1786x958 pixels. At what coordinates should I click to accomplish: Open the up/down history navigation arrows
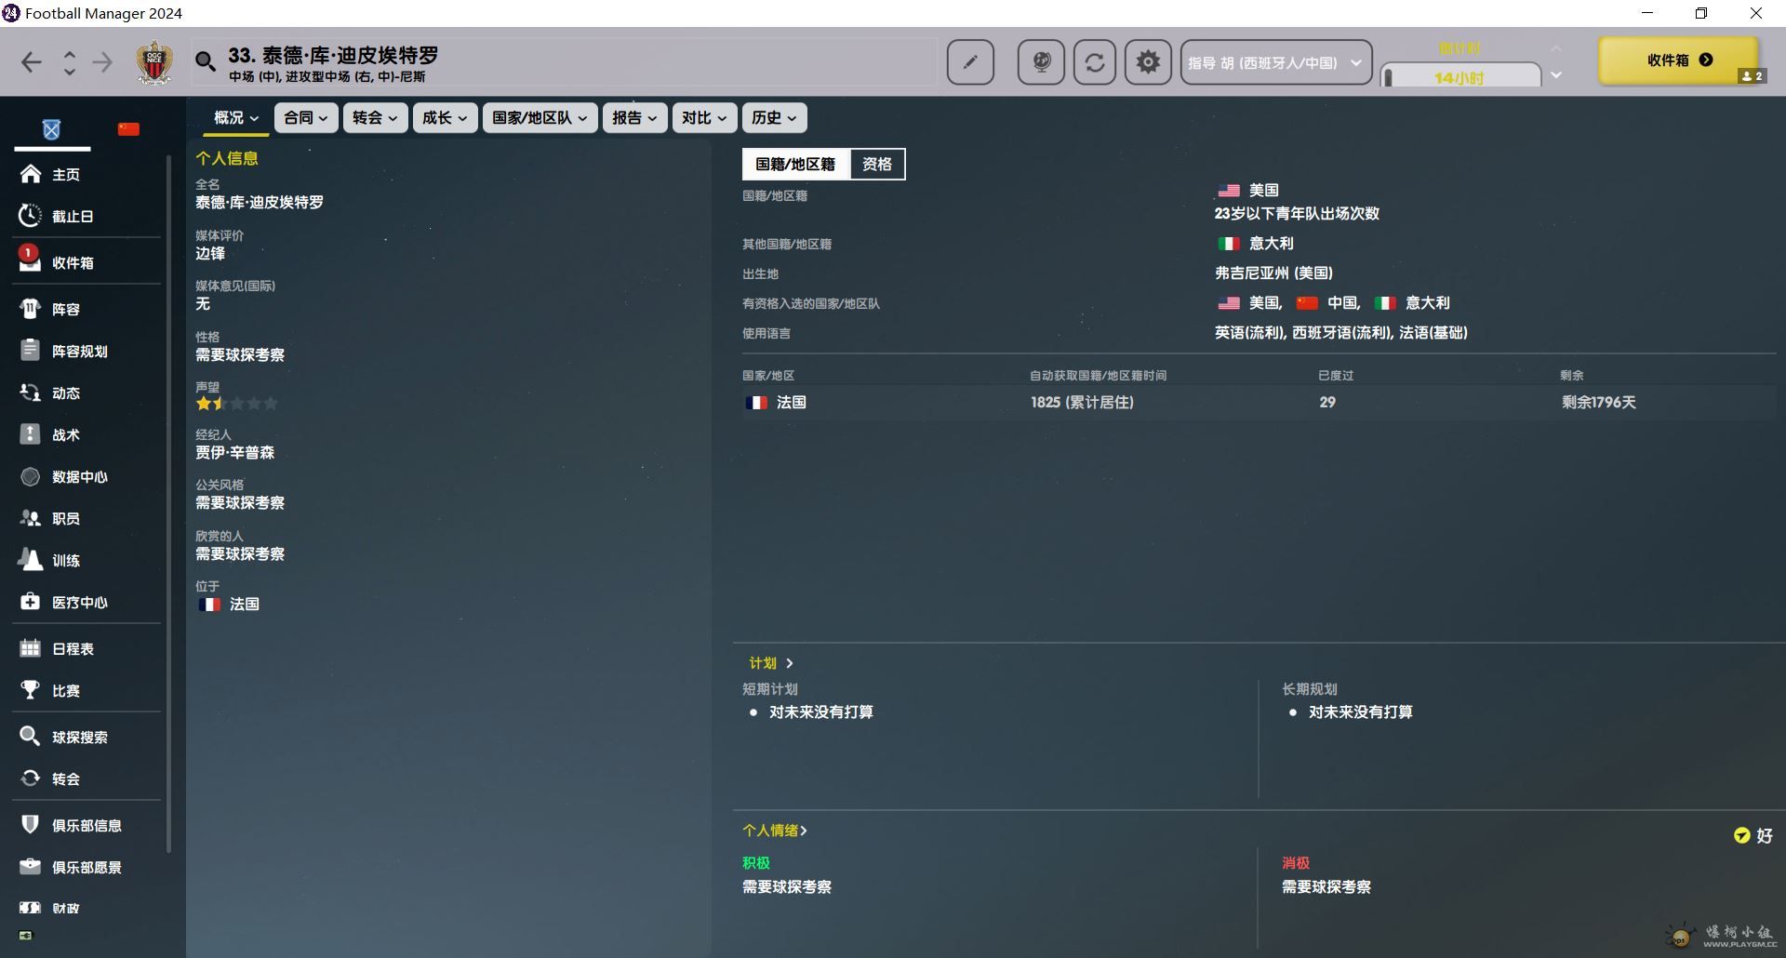pyautogui.click(x=69, y=62)
